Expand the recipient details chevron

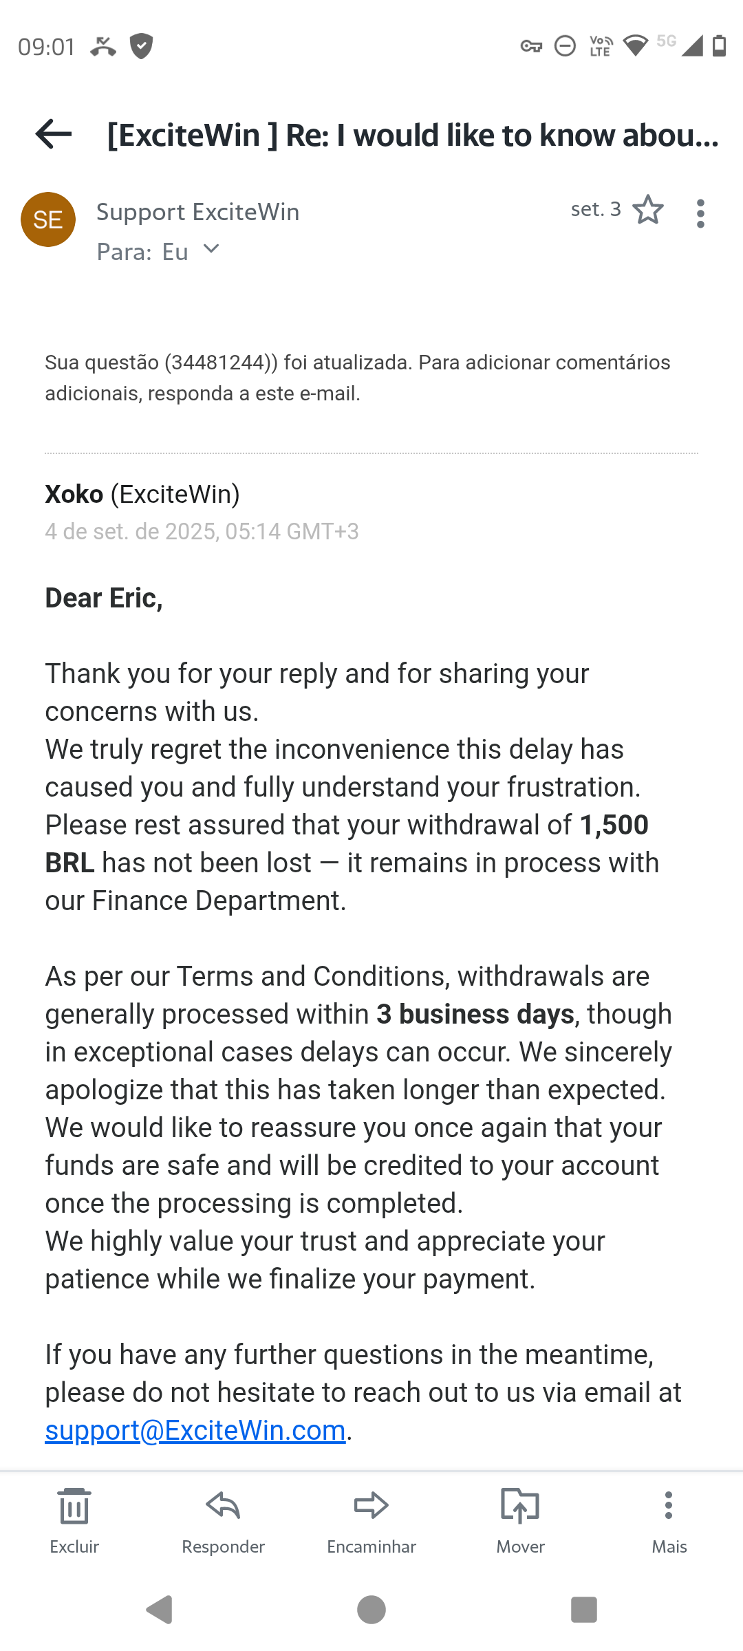coord(211,249)
